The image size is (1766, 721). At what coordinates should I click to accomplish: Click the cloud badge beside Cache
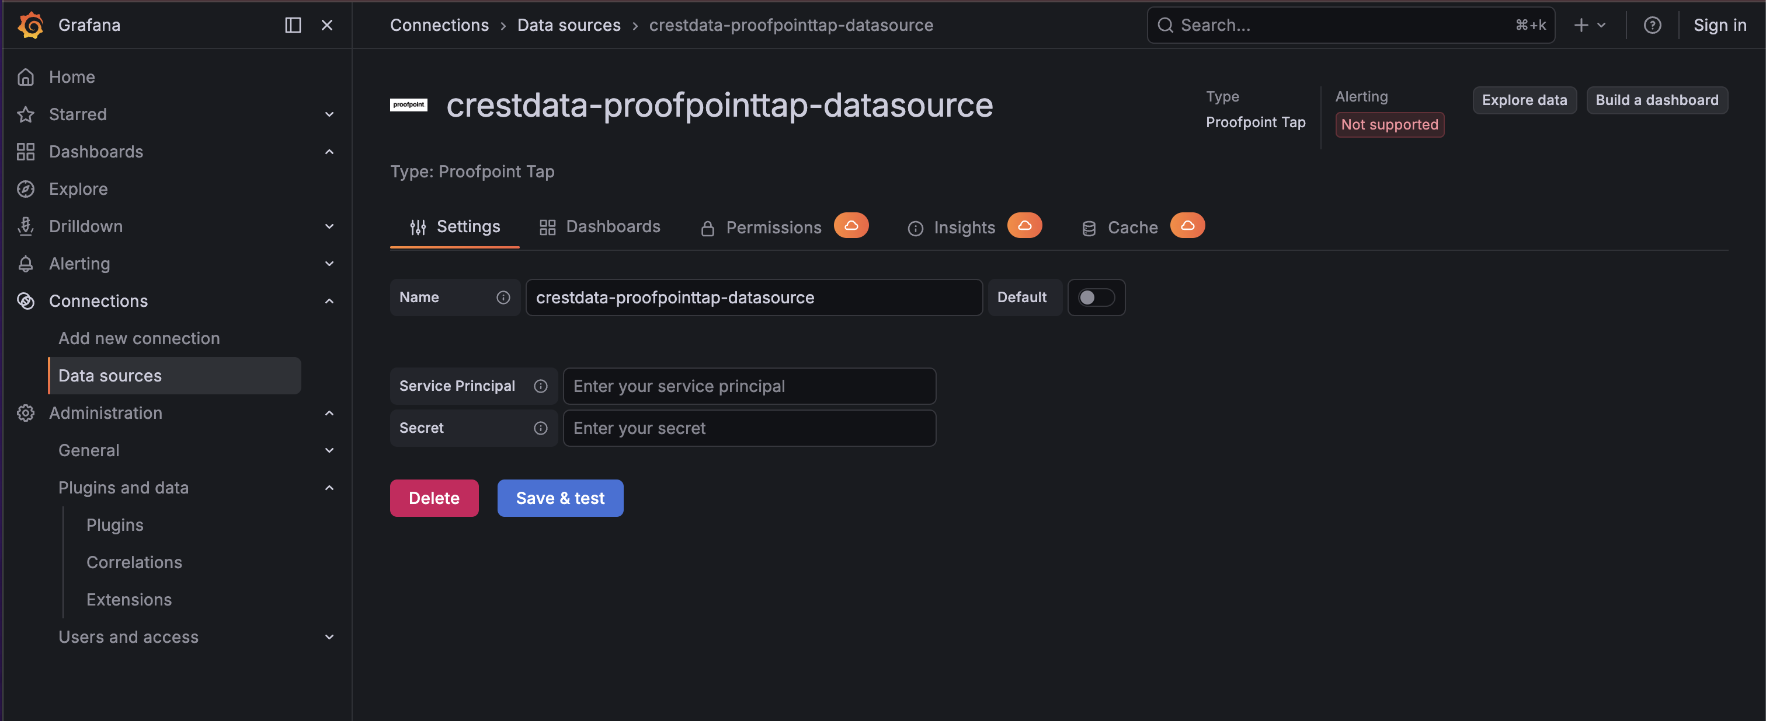(x=1187, y=225)
